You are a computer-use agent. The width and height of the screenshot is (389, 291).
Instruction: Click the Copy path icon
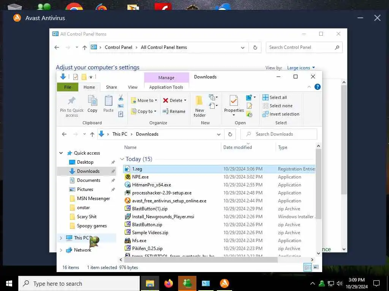121,106
